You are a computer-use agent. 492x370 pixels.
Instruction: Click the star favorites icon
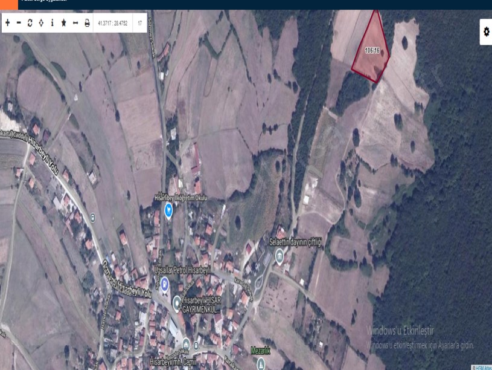click(x=64, y=23)
